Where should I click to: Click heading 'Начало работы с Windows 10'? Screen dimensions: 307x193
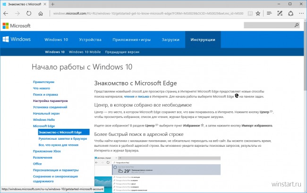[82, 67]
